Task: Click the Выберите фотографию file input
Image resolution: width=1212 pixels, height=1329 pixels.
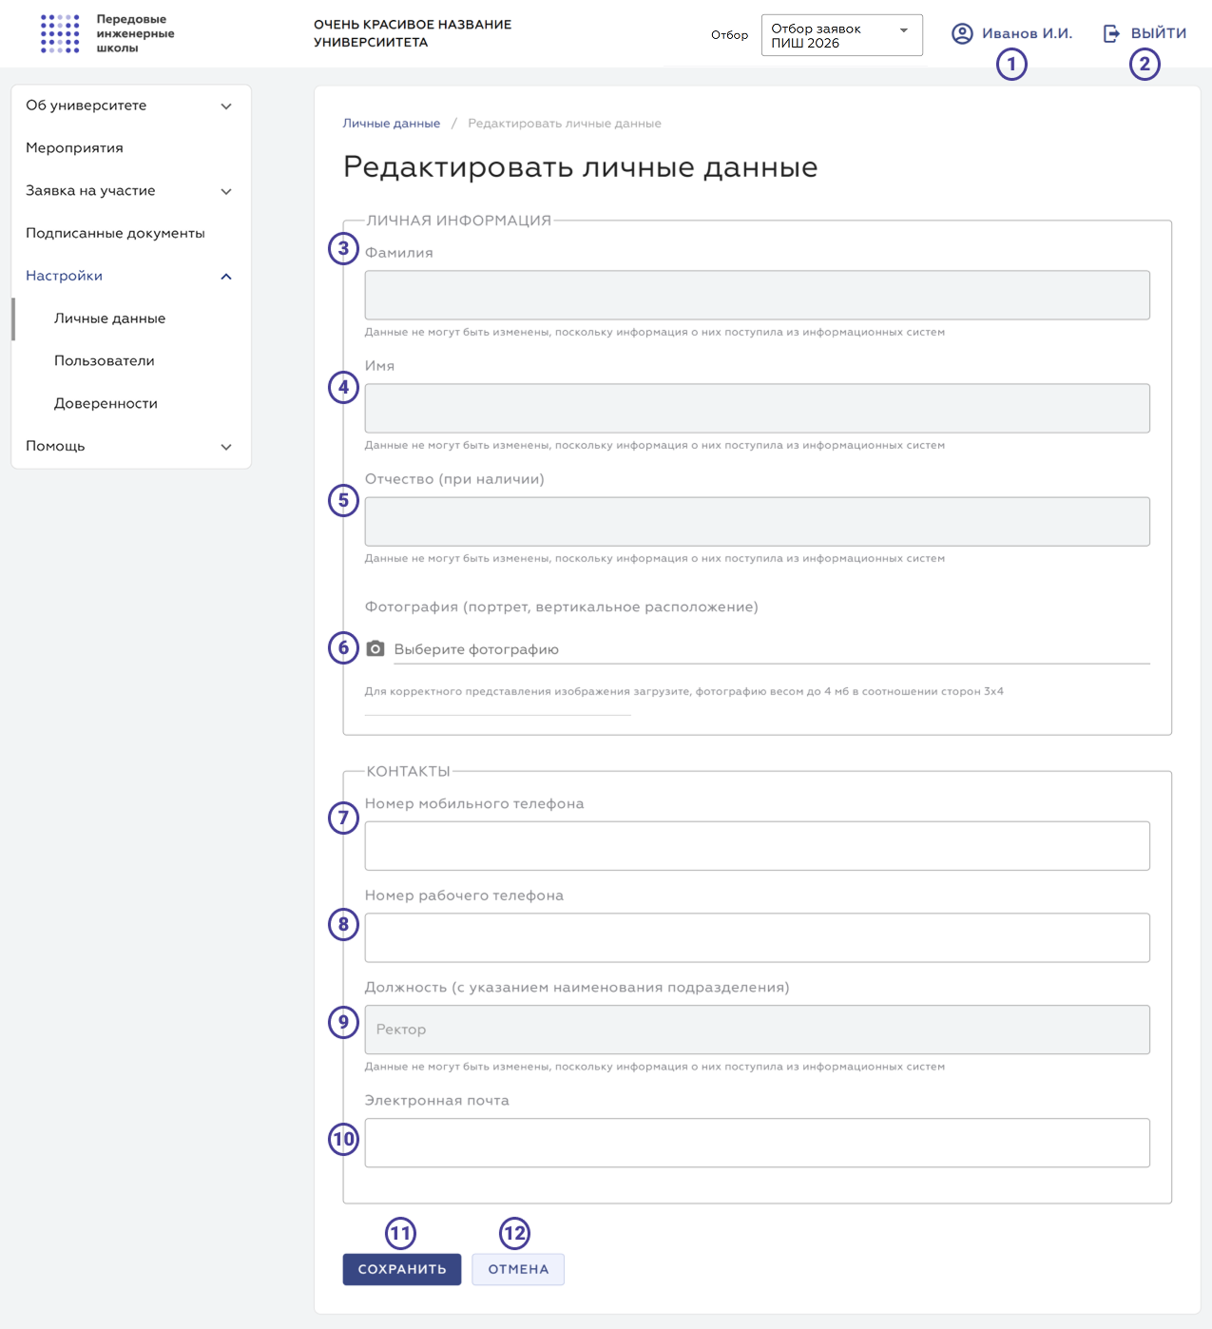Action: tap(772, 649)
